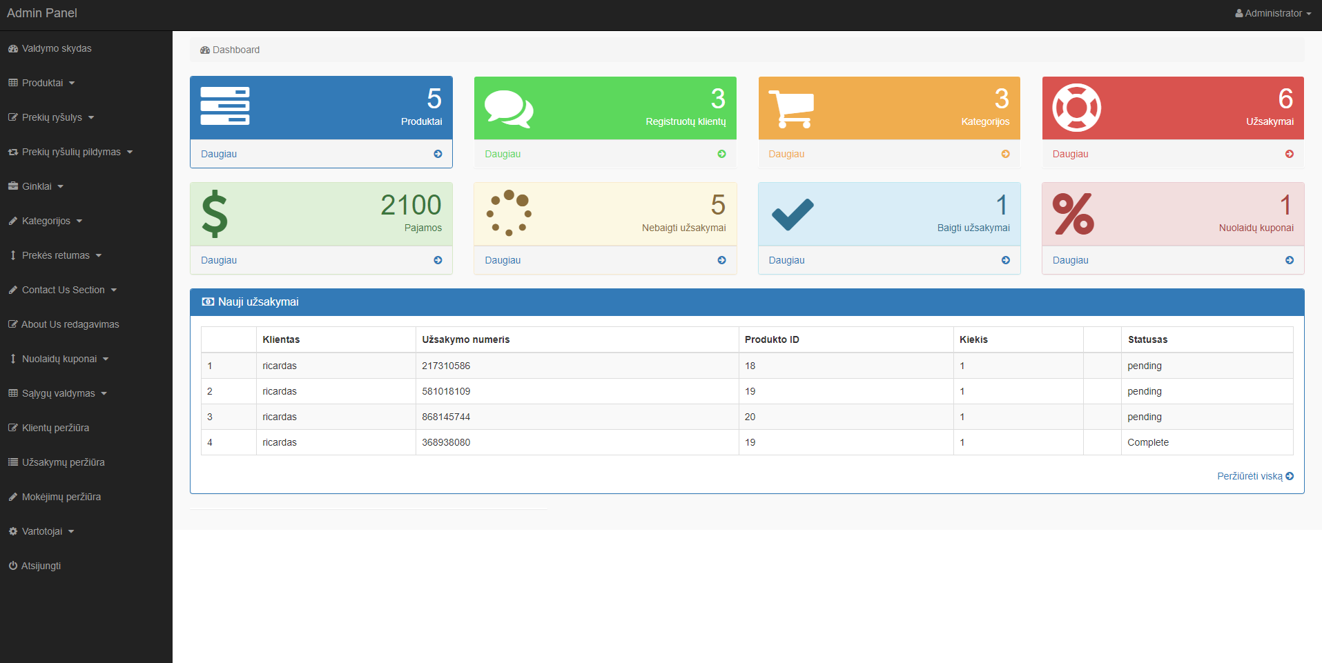Image resolution: width=1322 pixels, height=663 pixels.
Task: Expand the Kategorijos sidebar submenu
Action: coord(45,221)
